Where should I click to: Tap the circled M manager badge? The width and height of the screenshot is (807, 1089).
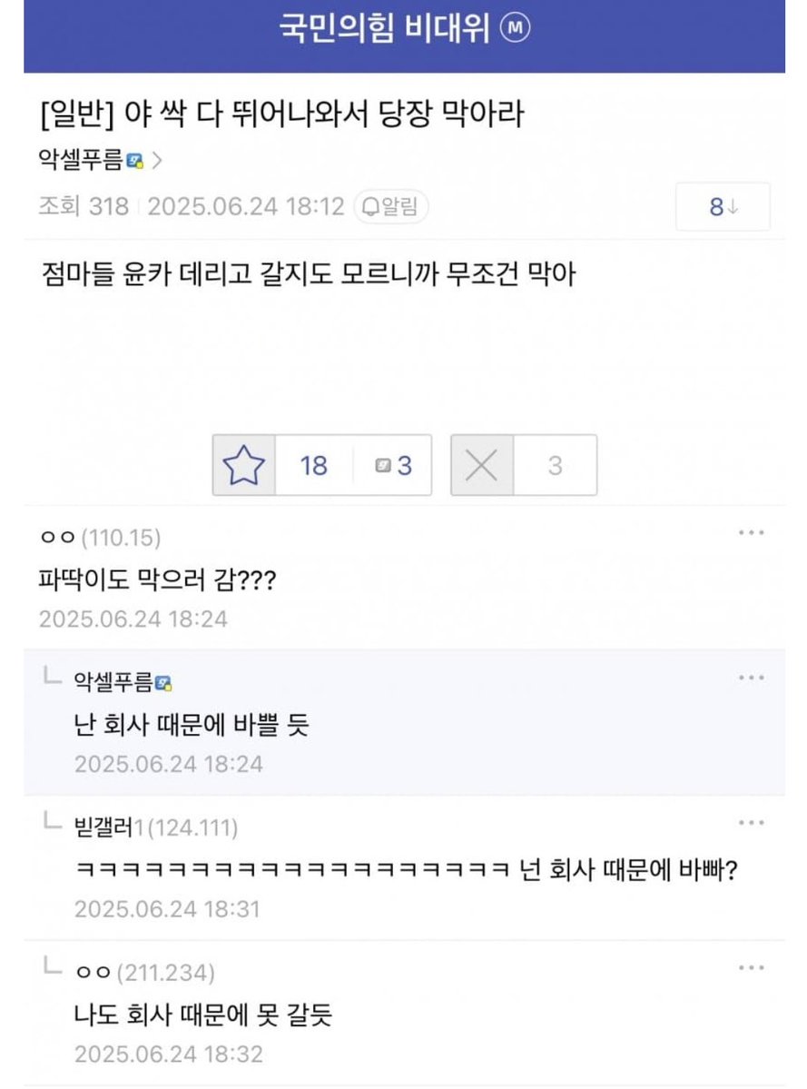[x=515, y=28]
